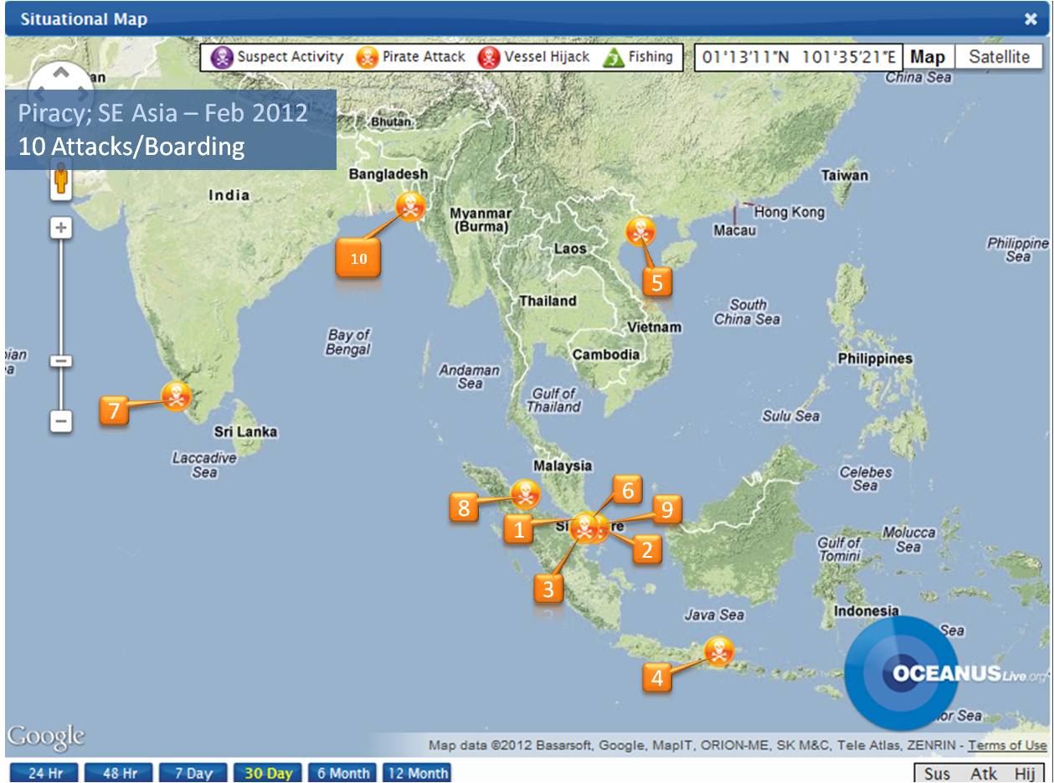Select pirate attack marker near southern India
The width and height of the screenshot is (1054, 783).
(176, 395)
